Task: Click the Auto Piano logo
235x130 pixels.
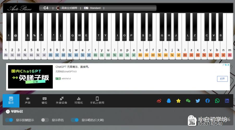Action: [20, 8]
